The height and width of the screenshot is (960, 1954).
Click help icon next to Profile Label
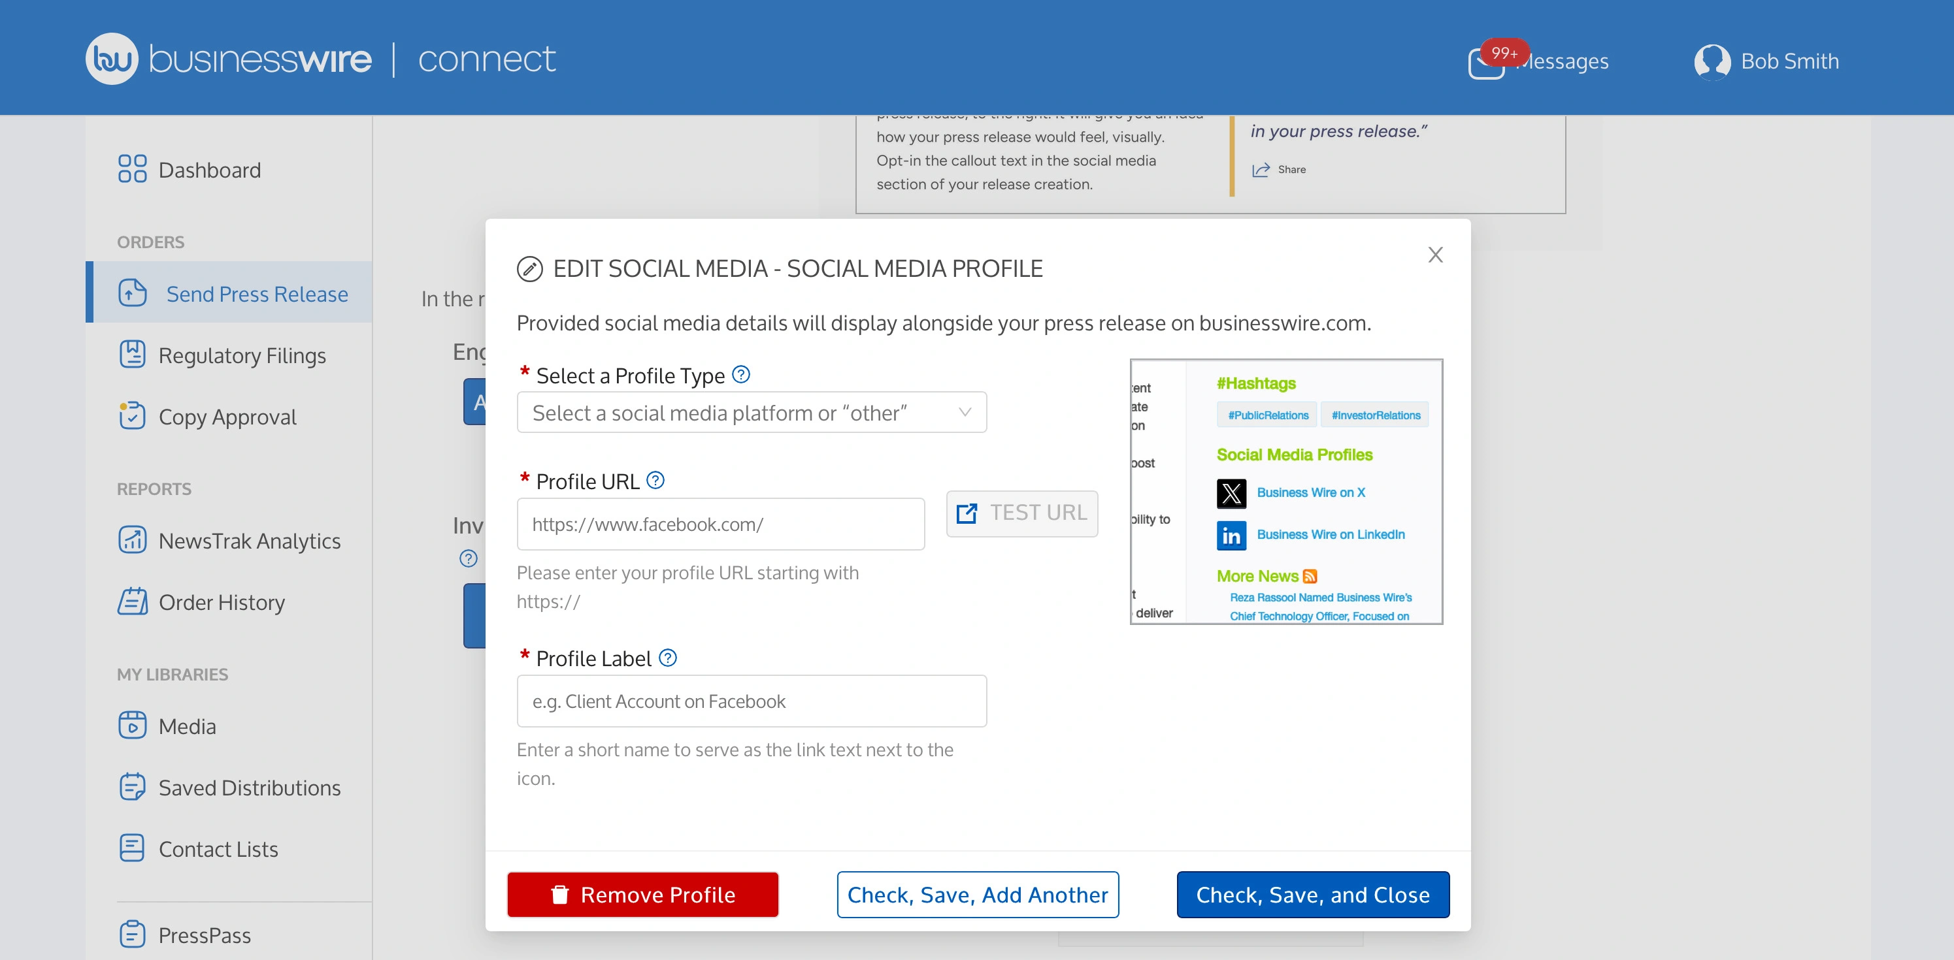pos(667,658)
